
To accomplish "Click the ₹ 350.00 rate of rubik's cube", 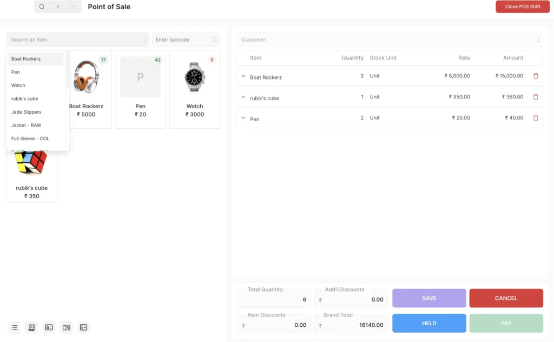I will coord(459,97).
